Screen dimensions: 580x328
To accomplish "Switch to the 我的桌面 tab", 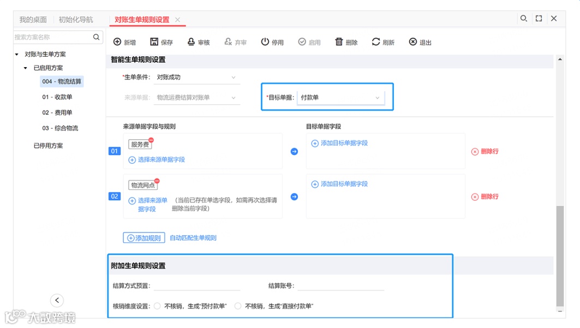I will coord(33,20).
